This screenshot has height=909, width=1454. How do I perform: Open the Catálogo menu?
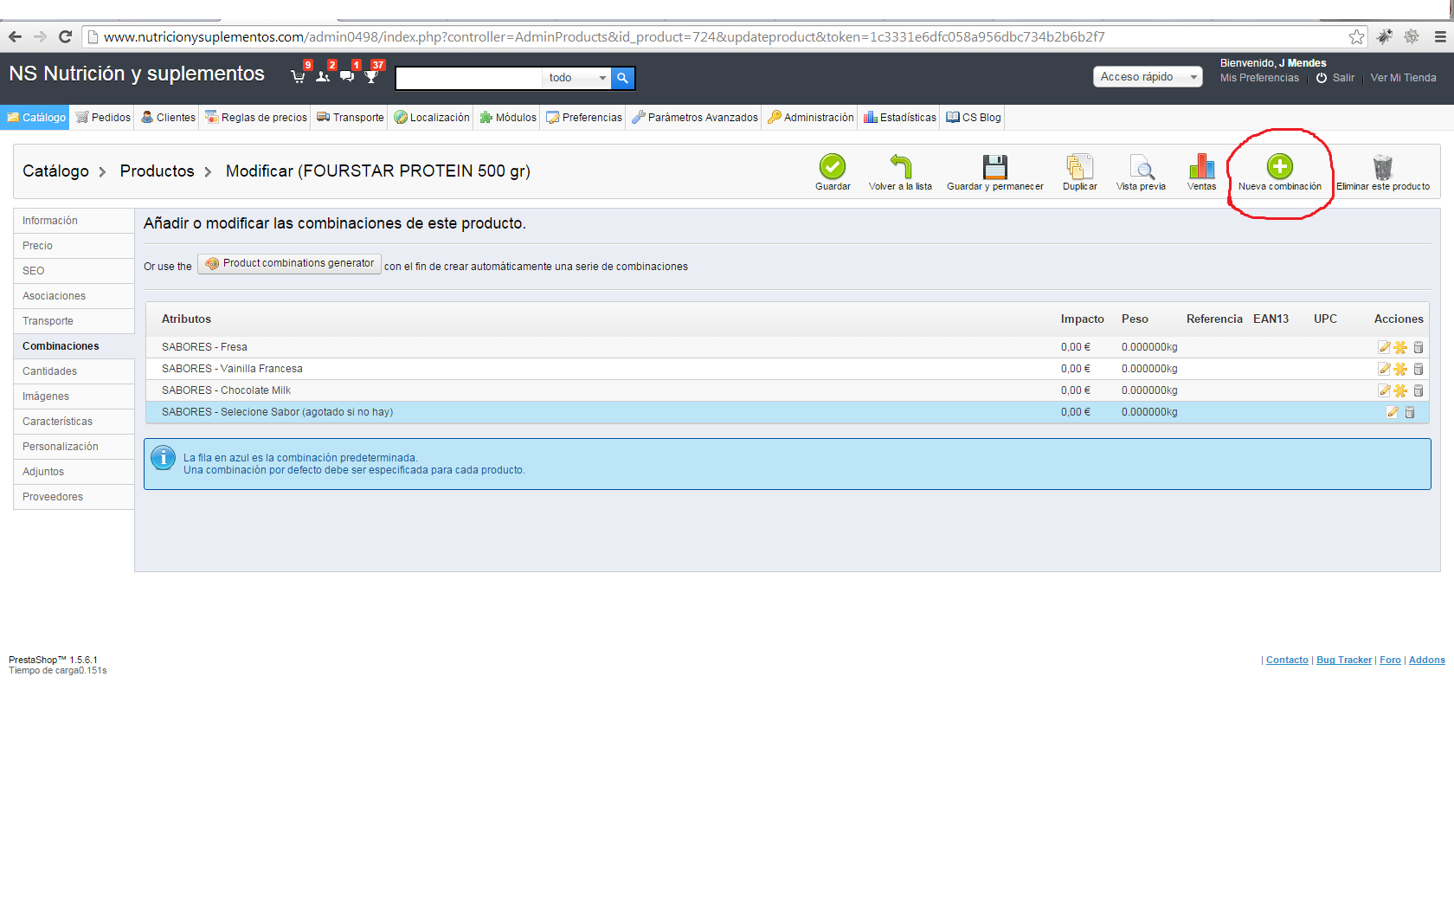35,118
